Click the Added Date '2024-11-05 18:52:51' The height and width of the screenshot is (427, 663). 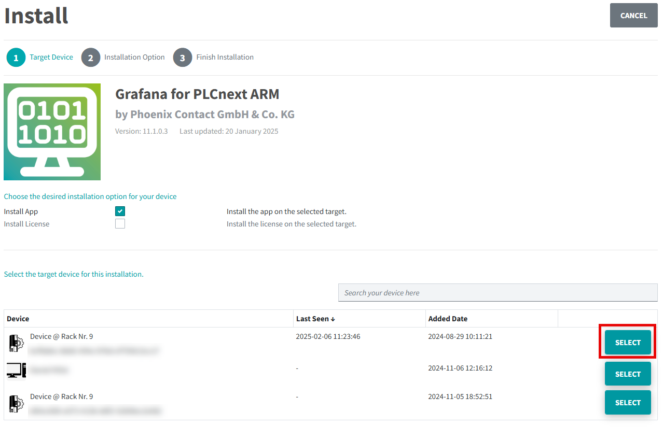pyautogui.click(x=460, y=396)
